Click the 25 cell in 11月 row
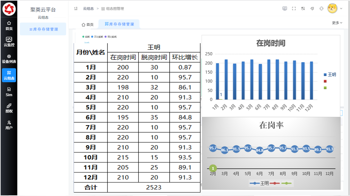This screenshot has width=350, height=196. [154, 167]
